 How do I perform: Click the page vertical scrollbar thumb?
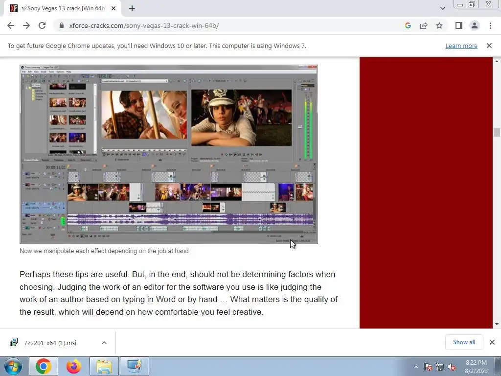tap(497, 132)
